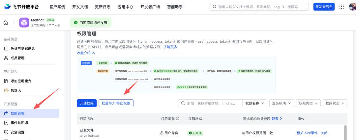Viewport: 356px width, 140px height.
Task: Click the 成员管理 sidebar icon
Action: 6,58
